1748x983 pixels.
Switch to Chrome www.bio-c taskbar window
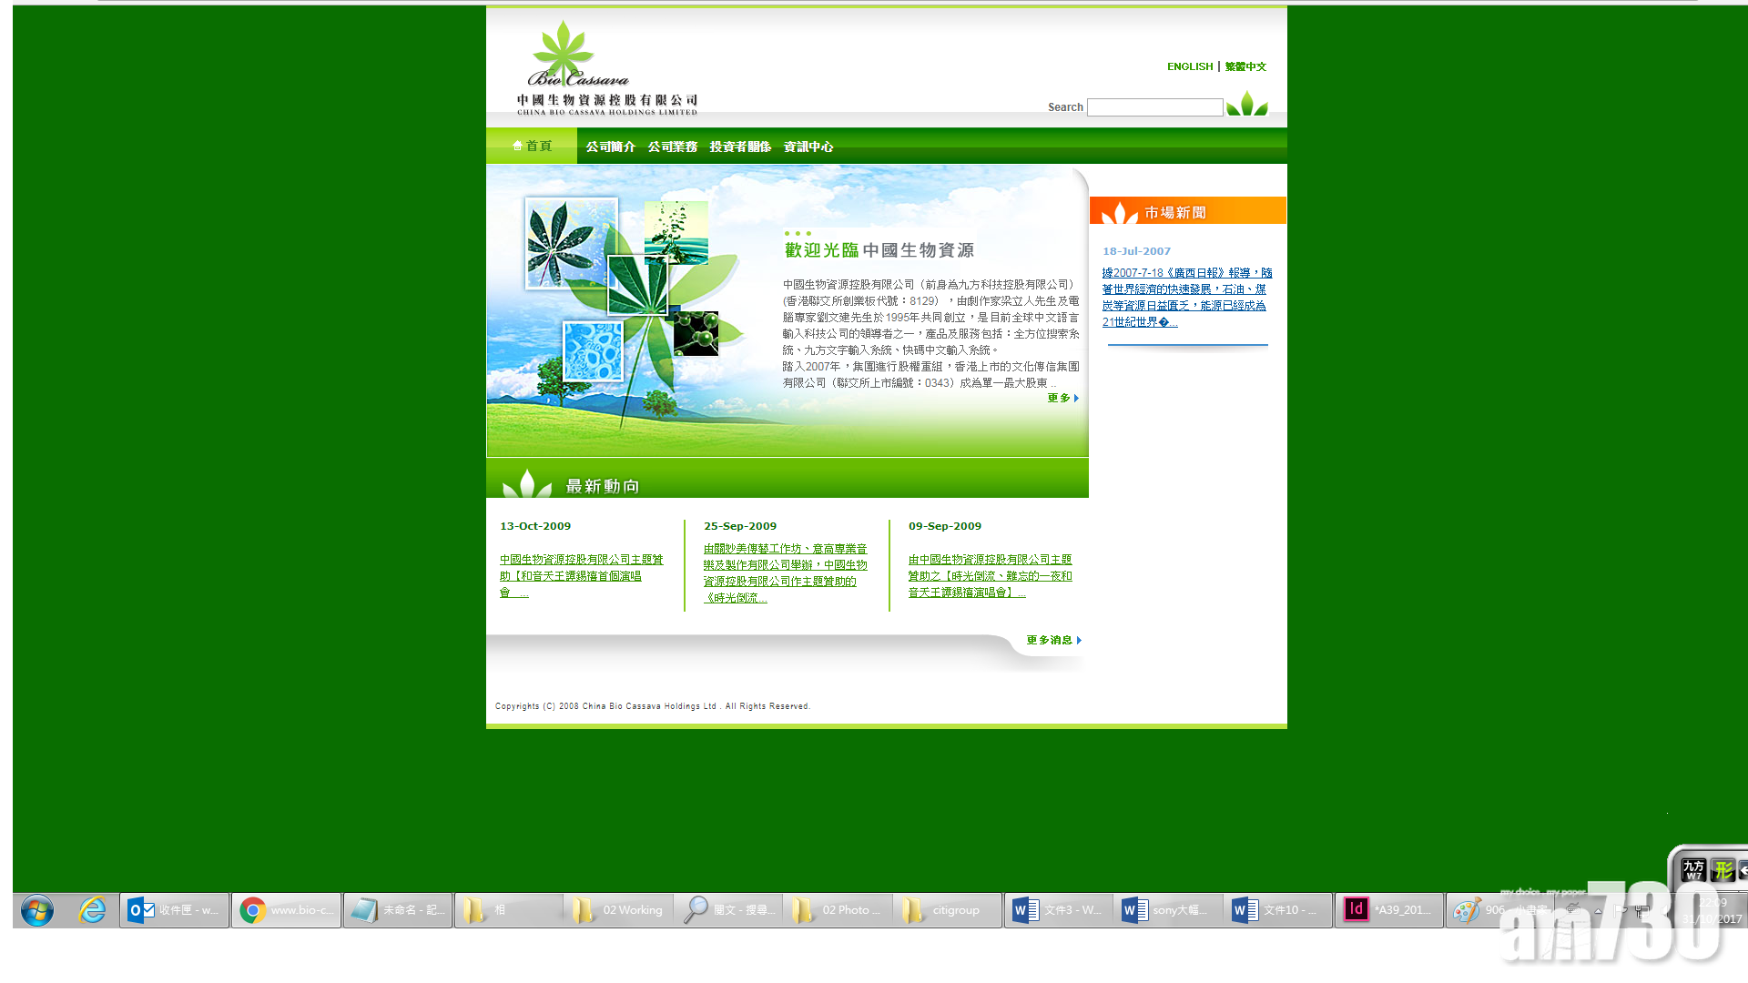coord(287,909)
